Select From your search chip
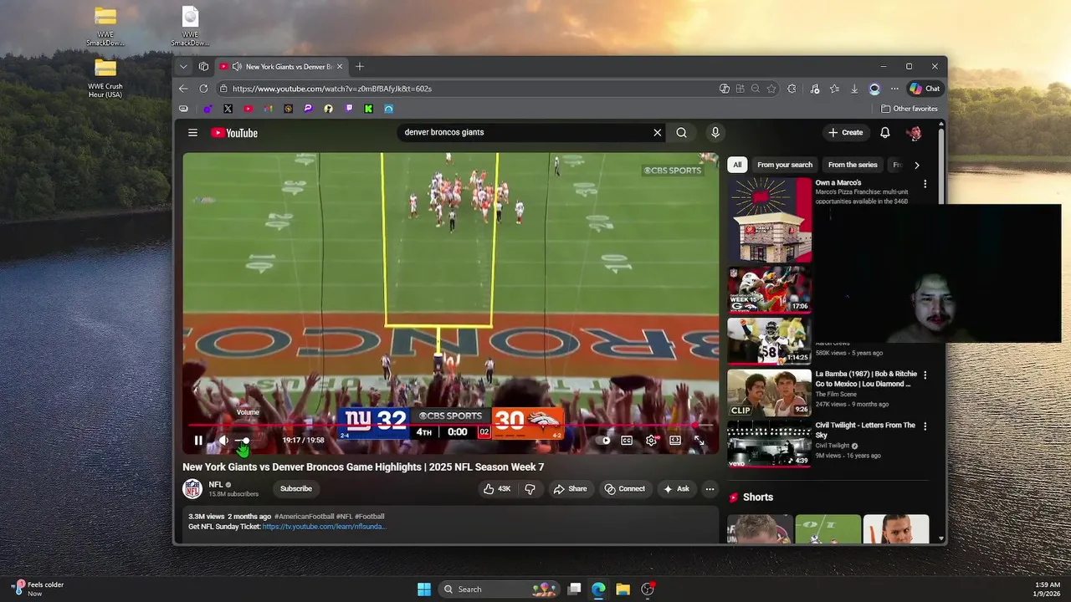This screenshot has width=1071, height=602. (x=785, y=165)
